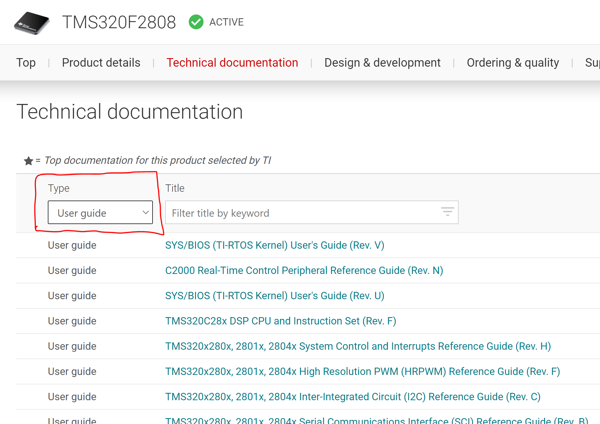Open the Product details tab
This screenshot has height=424, width=600.
[101, 63]
